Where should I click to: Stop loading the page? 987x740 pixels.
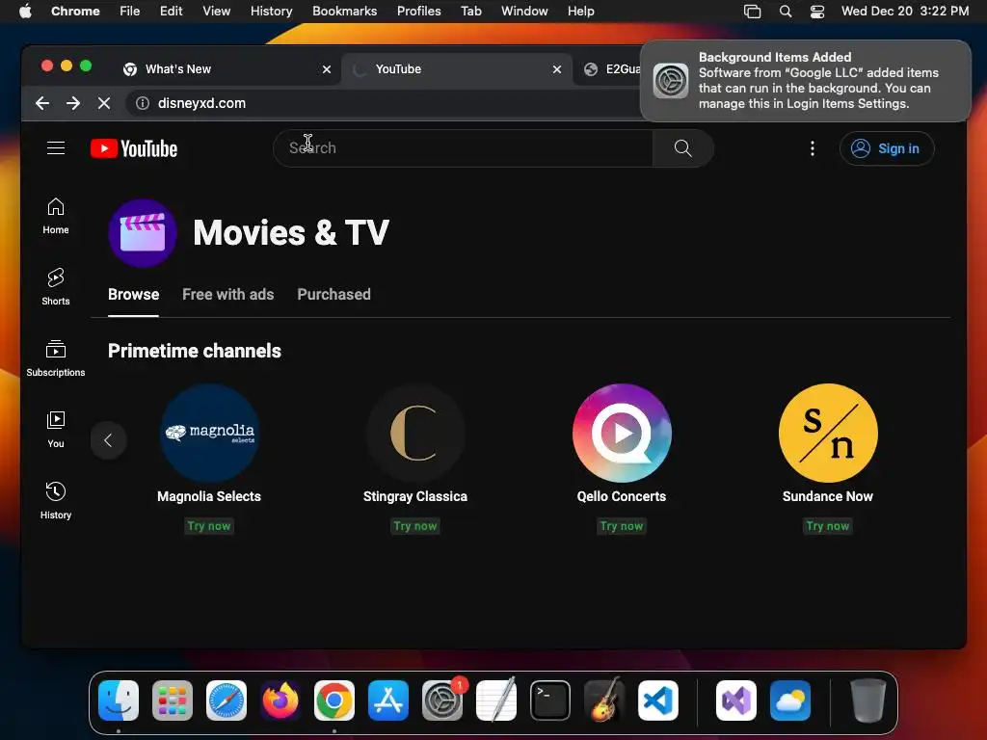pos(104,103)
